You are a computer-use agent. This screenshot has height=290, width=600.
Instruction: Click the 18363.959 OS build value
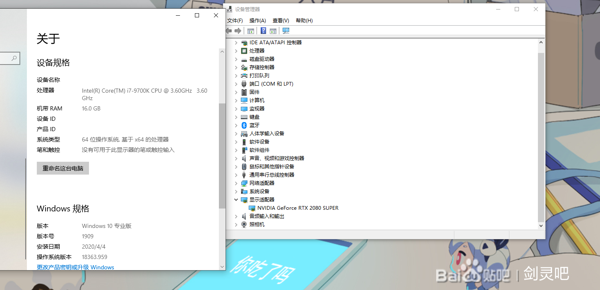[95, 257]
